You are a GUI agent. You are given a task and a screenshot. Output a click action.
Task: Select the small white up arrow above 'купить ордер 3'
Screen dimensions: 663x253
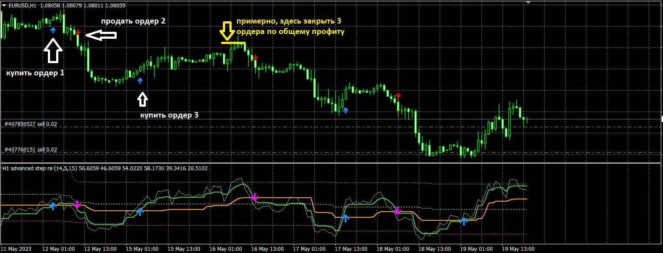coord(142,99)
